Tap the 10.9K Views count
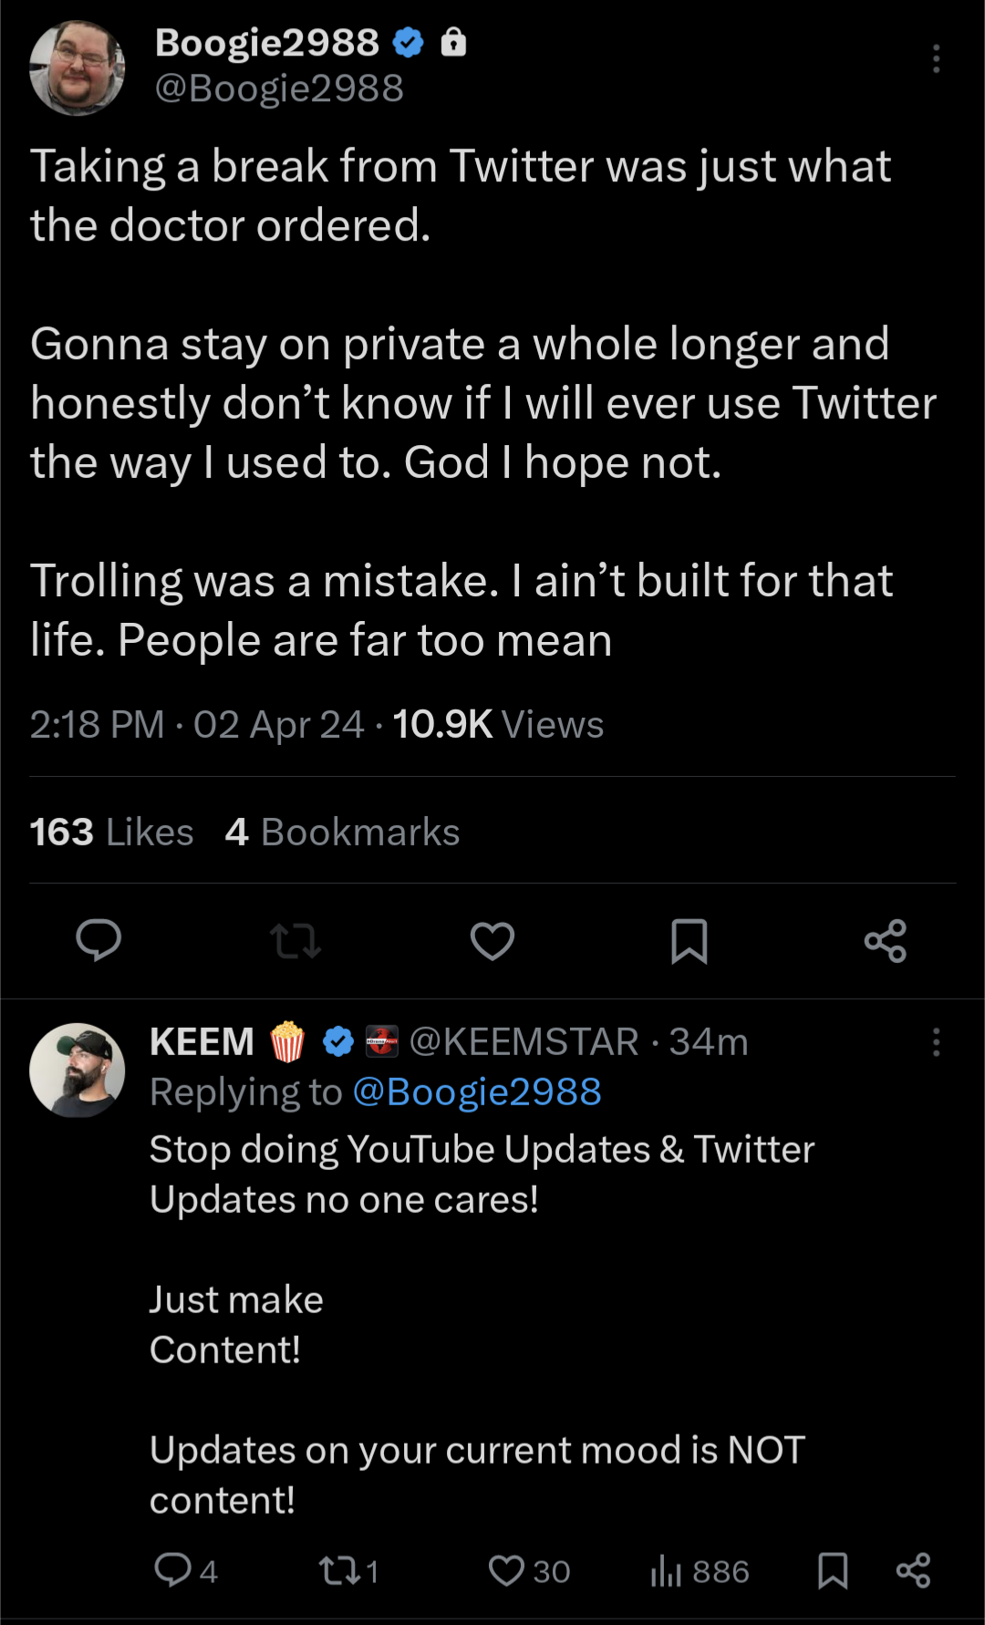This screenshot has width=985, height=1625. [x=498, y=725]
